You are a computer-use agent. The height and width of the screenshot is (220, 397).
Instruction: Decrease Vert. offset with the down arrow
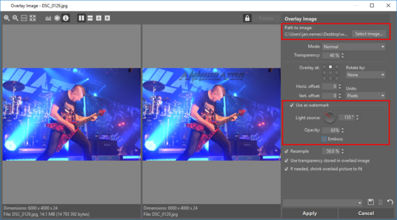[340, 98]
